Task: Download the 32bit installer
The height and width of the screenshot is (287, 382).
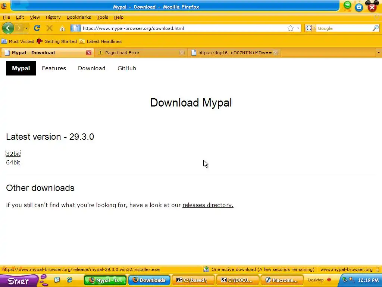Action: click(x=13, y=154)
